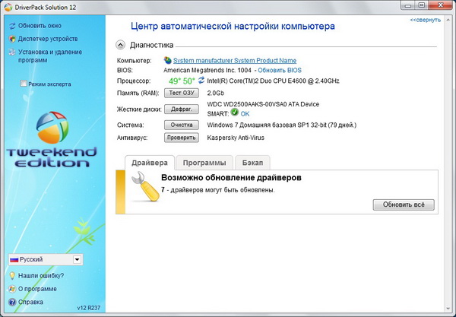Click the Установка и удаление программ icon

11,52
